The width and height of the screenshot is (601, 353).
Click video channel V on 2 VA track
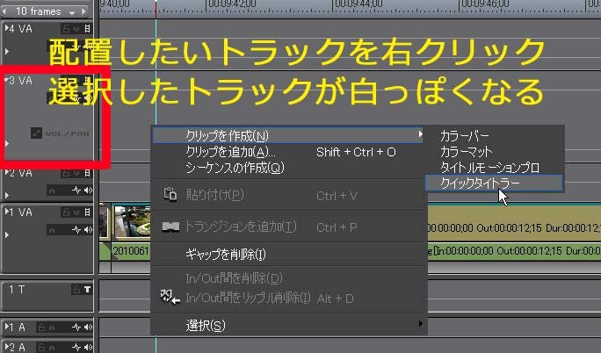[77, 174]
